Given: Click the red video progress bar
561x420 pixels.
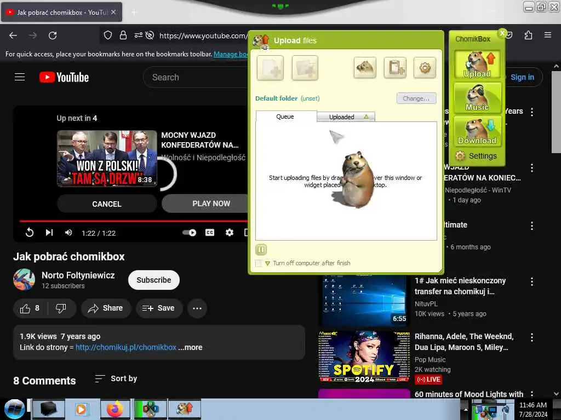Looking at the screenshot, I should [134, 221].
